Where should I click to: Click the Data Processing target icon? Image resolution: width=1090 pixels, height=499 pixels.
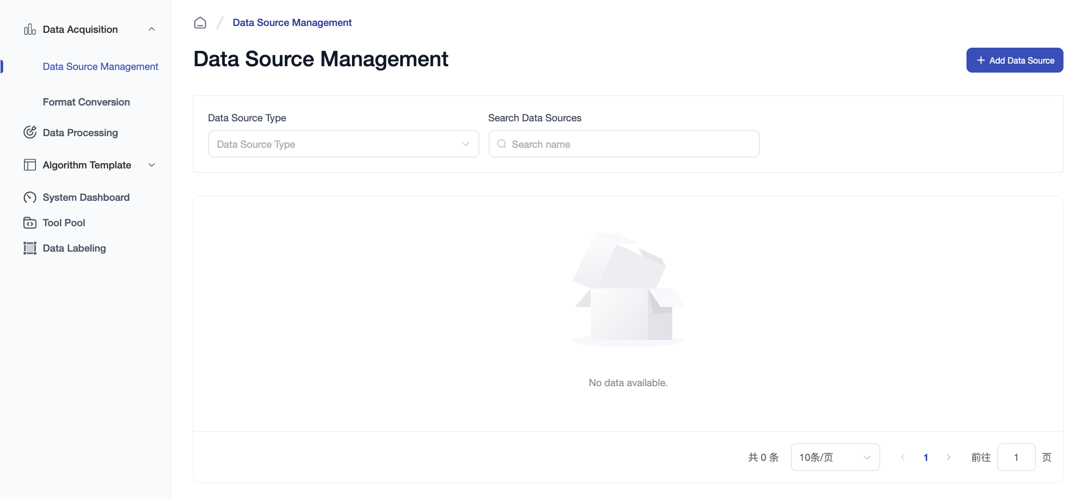(30, 132)
